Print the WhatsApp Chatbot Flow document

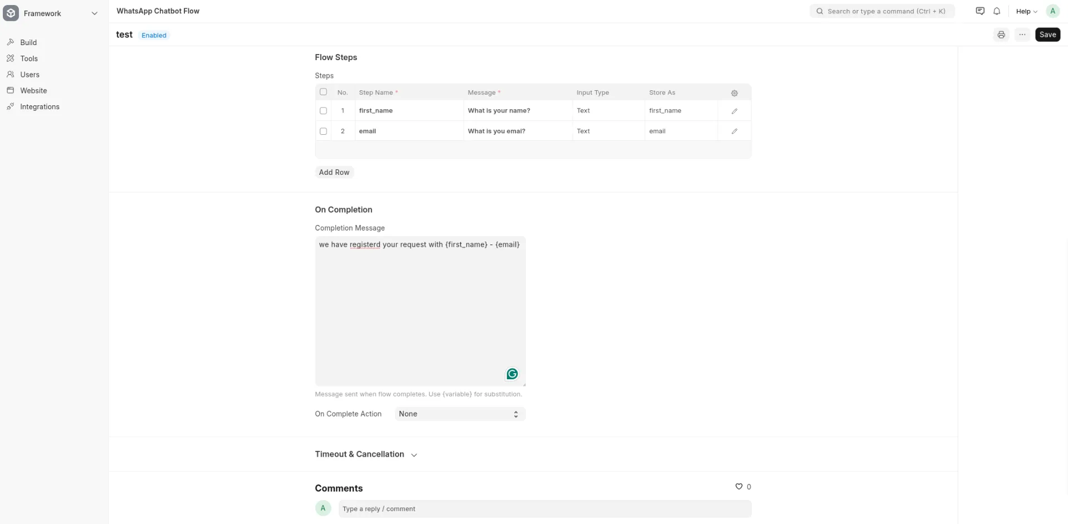(1001, 35)
